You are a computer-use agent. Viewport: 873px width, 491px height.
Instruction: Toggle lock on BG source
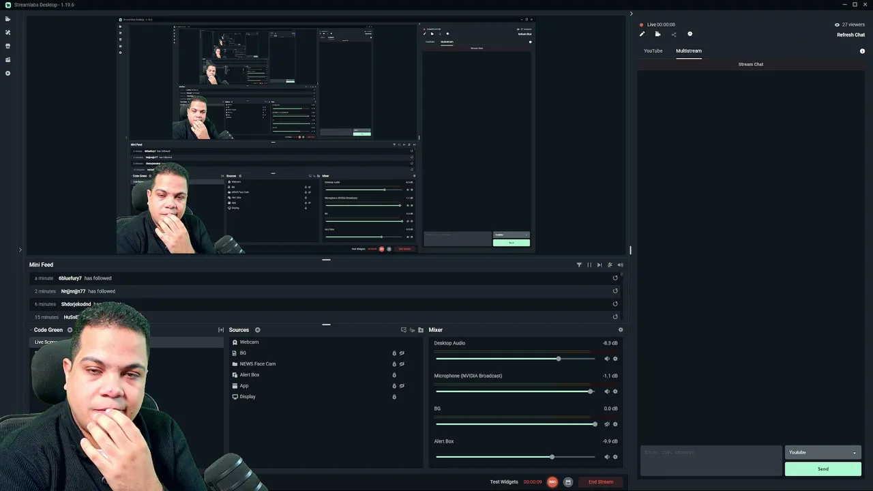(394, 353)
